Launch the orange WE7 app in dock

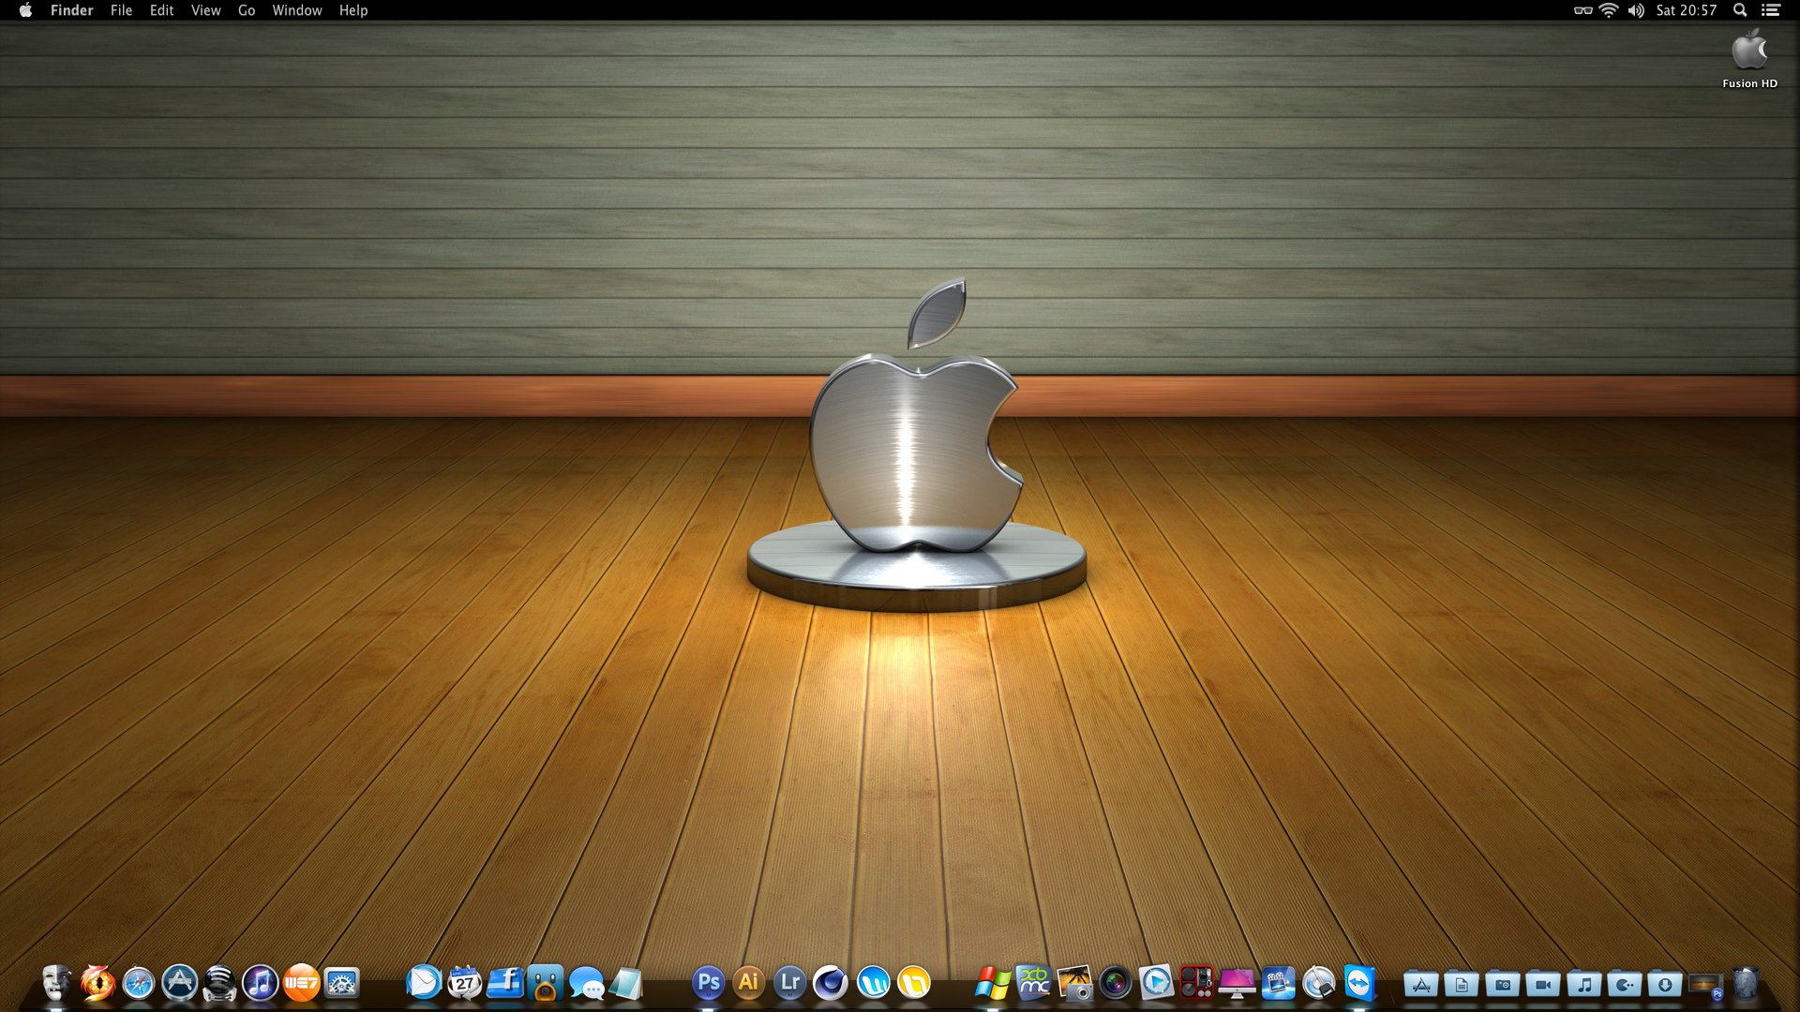(x=301, y=983)
